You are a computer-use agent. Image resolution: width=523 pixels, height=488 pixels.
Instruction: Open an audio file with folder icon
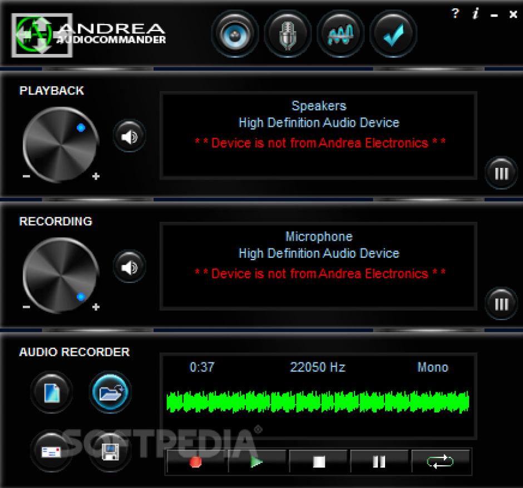click(110, 392)
